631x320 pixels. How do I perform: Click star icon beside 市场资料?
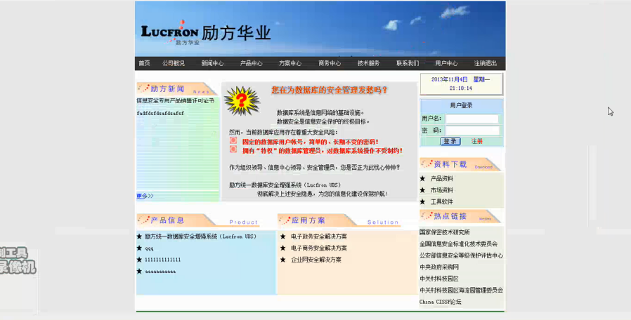click(x=422, y=190)
